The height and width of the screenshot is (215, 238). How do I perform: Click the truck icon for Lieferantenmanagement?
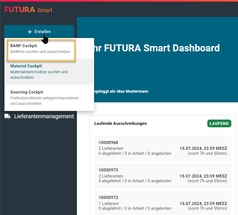tap(7, 117)
